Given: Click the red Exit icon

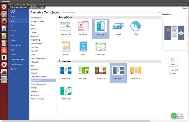Looking at the screenshot, I should coord(12,69).
